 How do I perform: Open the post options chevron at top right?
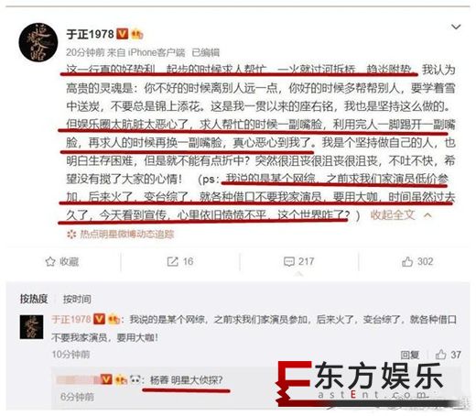456,27
